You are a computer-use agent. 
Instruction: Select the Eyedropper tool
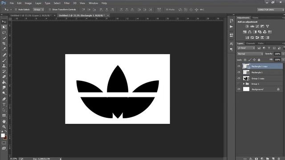coord(4,49)
